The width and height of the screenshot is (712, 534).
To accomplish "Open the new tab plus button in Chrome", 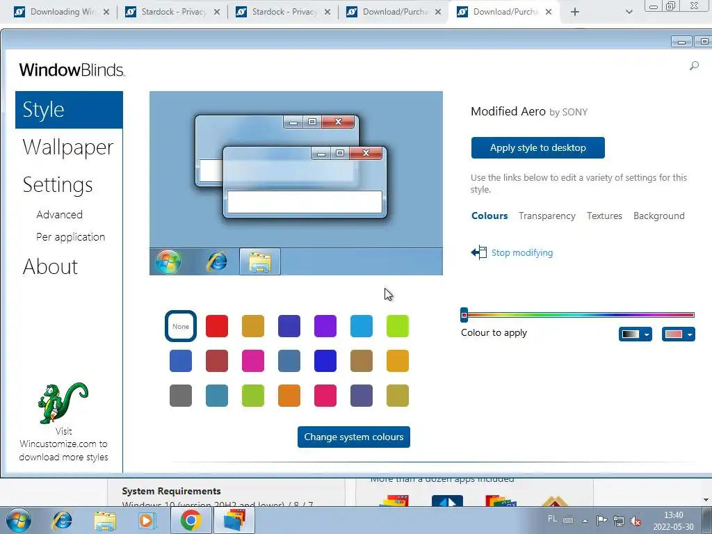I will 575,12.
